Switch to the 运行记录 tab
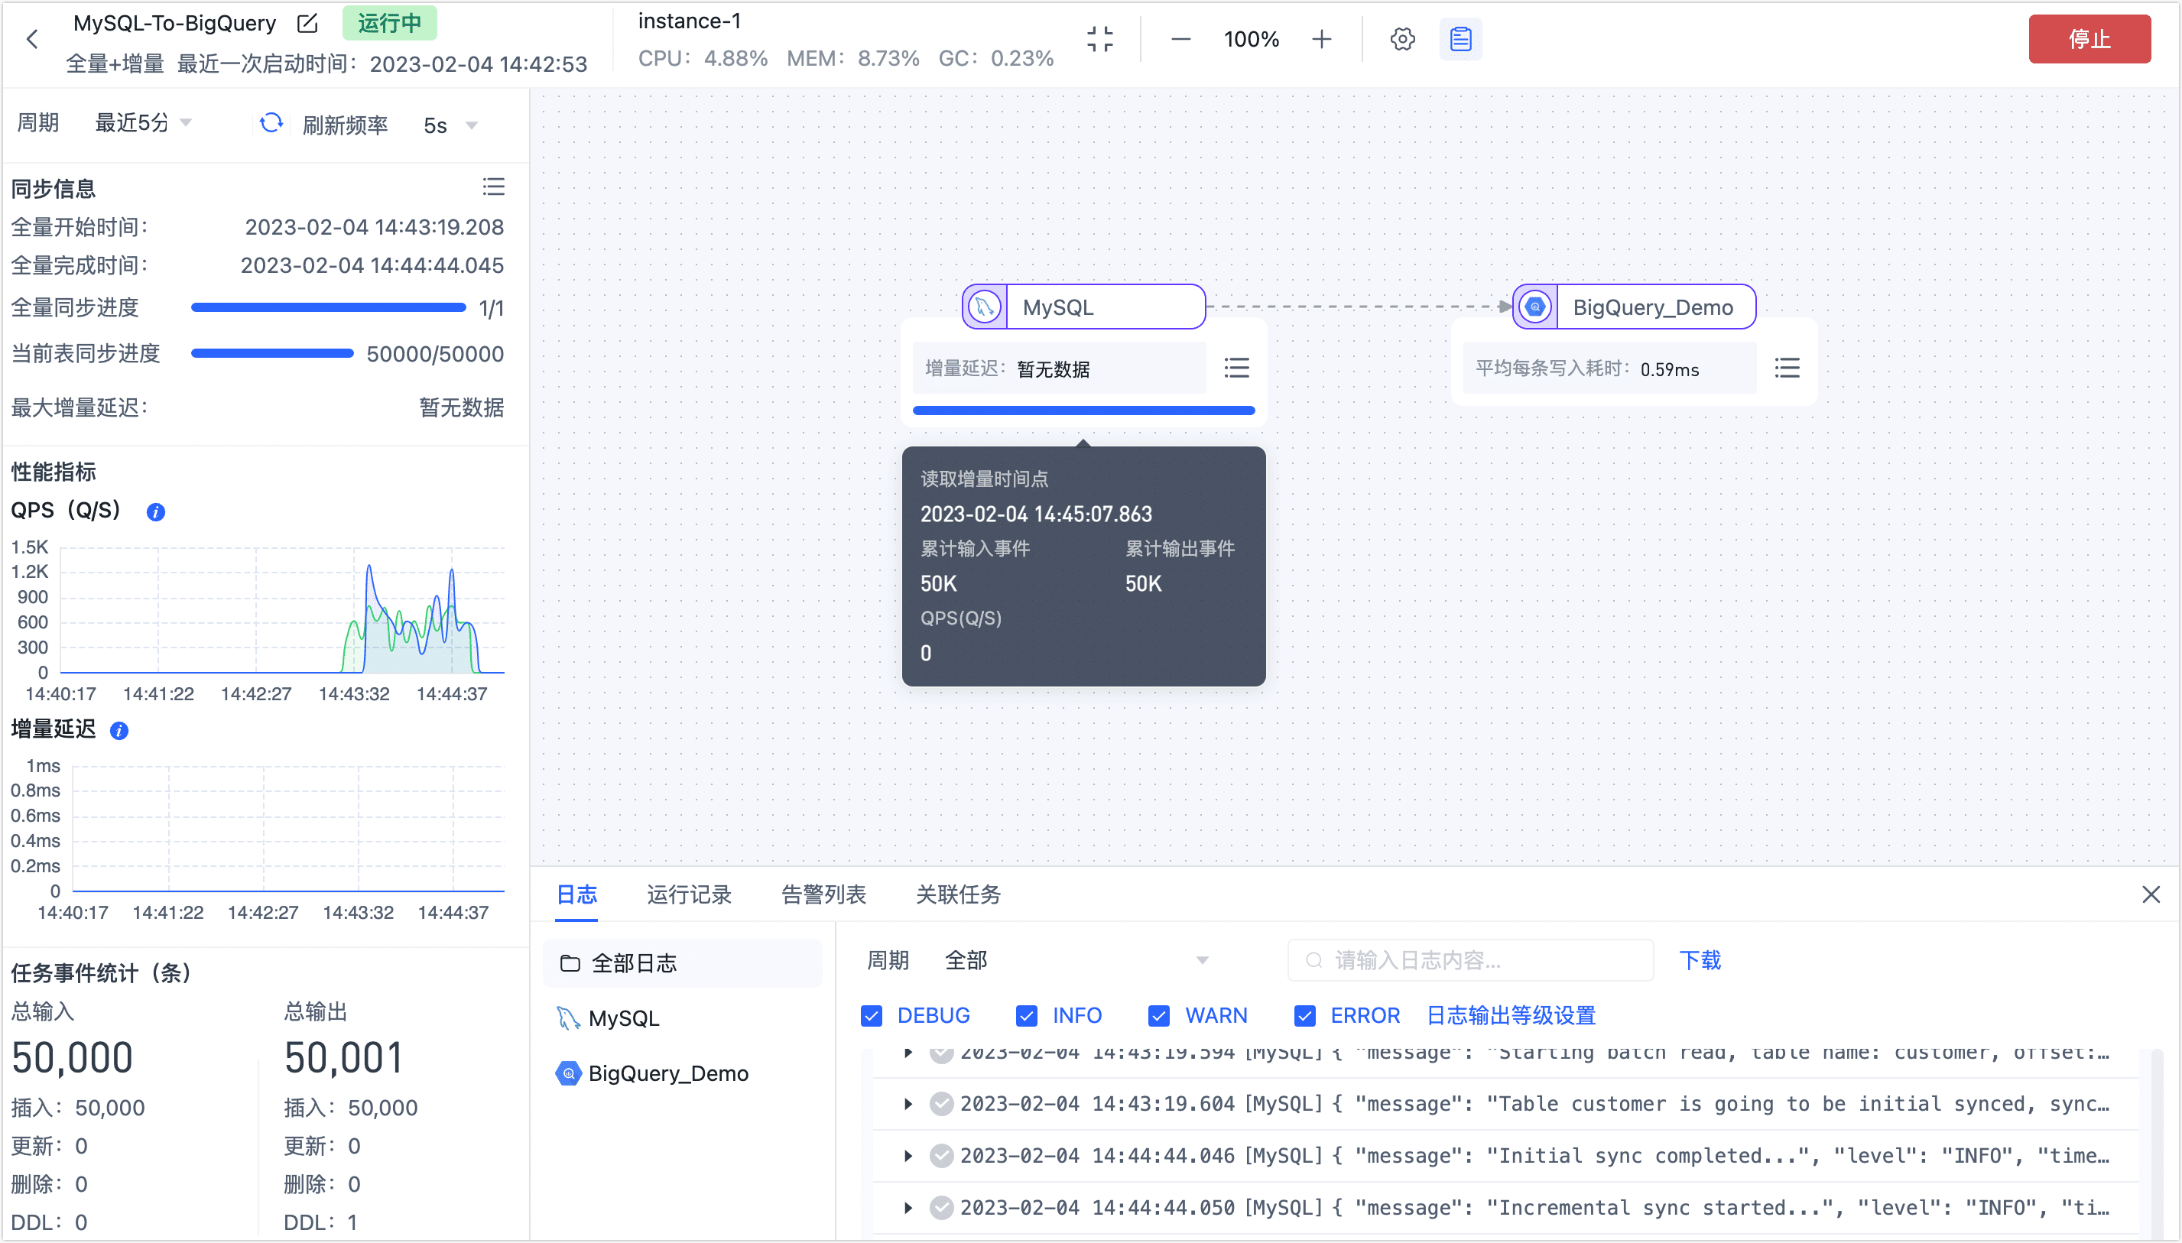This screenshot has height=1243, width=2182. point(689,894)
